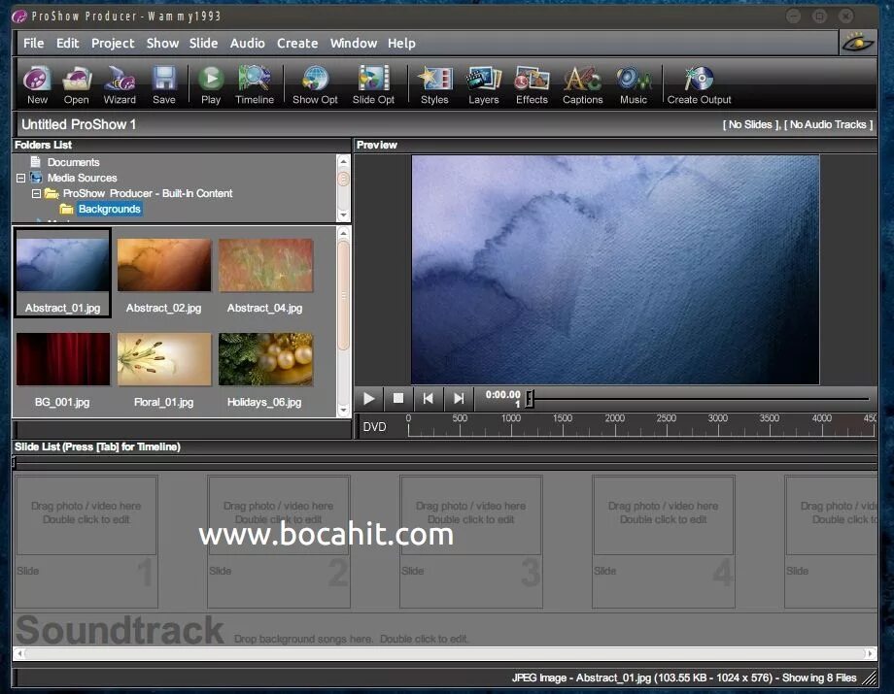Screen dimensions: 894x694
Task: Select the Floral_01.jpg thumbnail
Action: pos(163,359)
